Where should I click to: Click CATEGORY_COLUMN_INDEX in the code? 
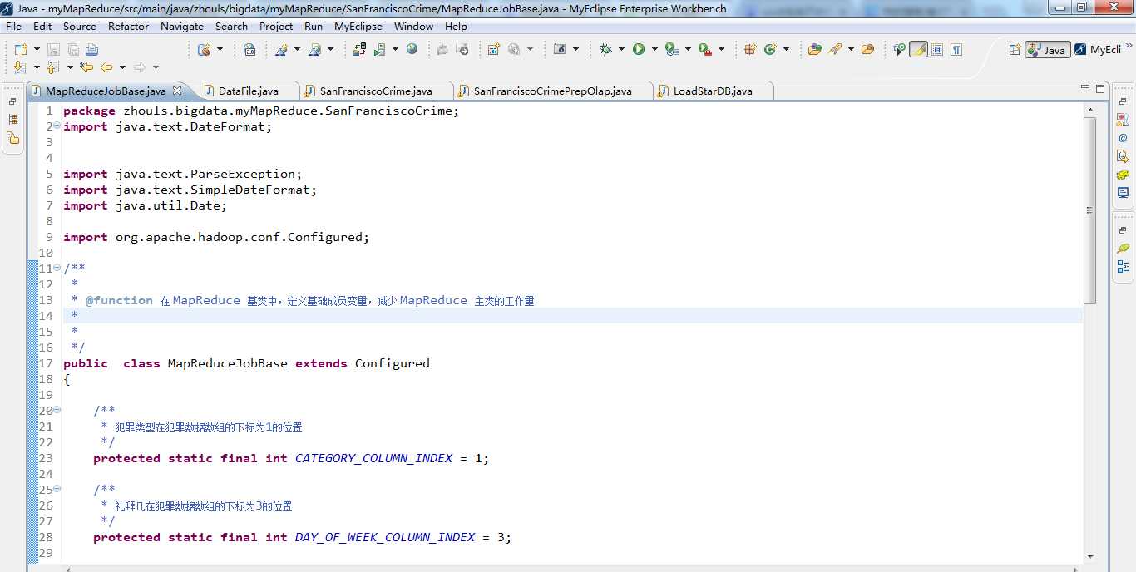point(373,458)
